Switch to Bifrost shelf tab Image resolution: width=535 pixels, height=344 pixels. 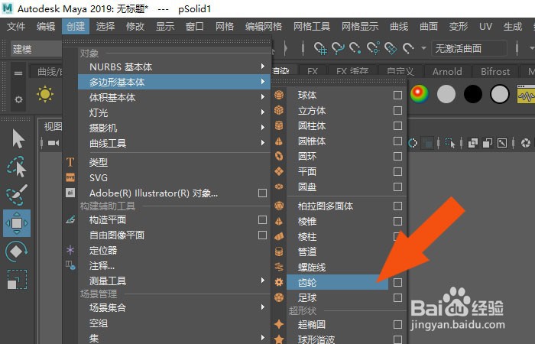[495, 71]
